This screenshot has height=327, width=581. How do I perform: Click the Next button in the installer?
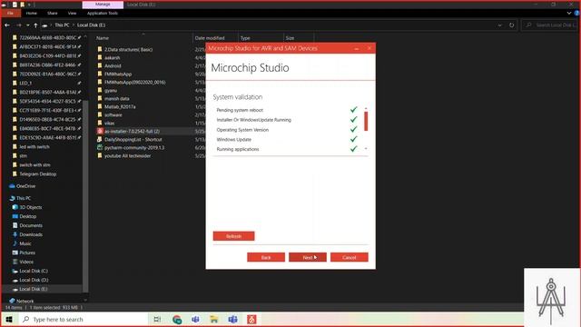pyautogui.click(x=308, y=257)
